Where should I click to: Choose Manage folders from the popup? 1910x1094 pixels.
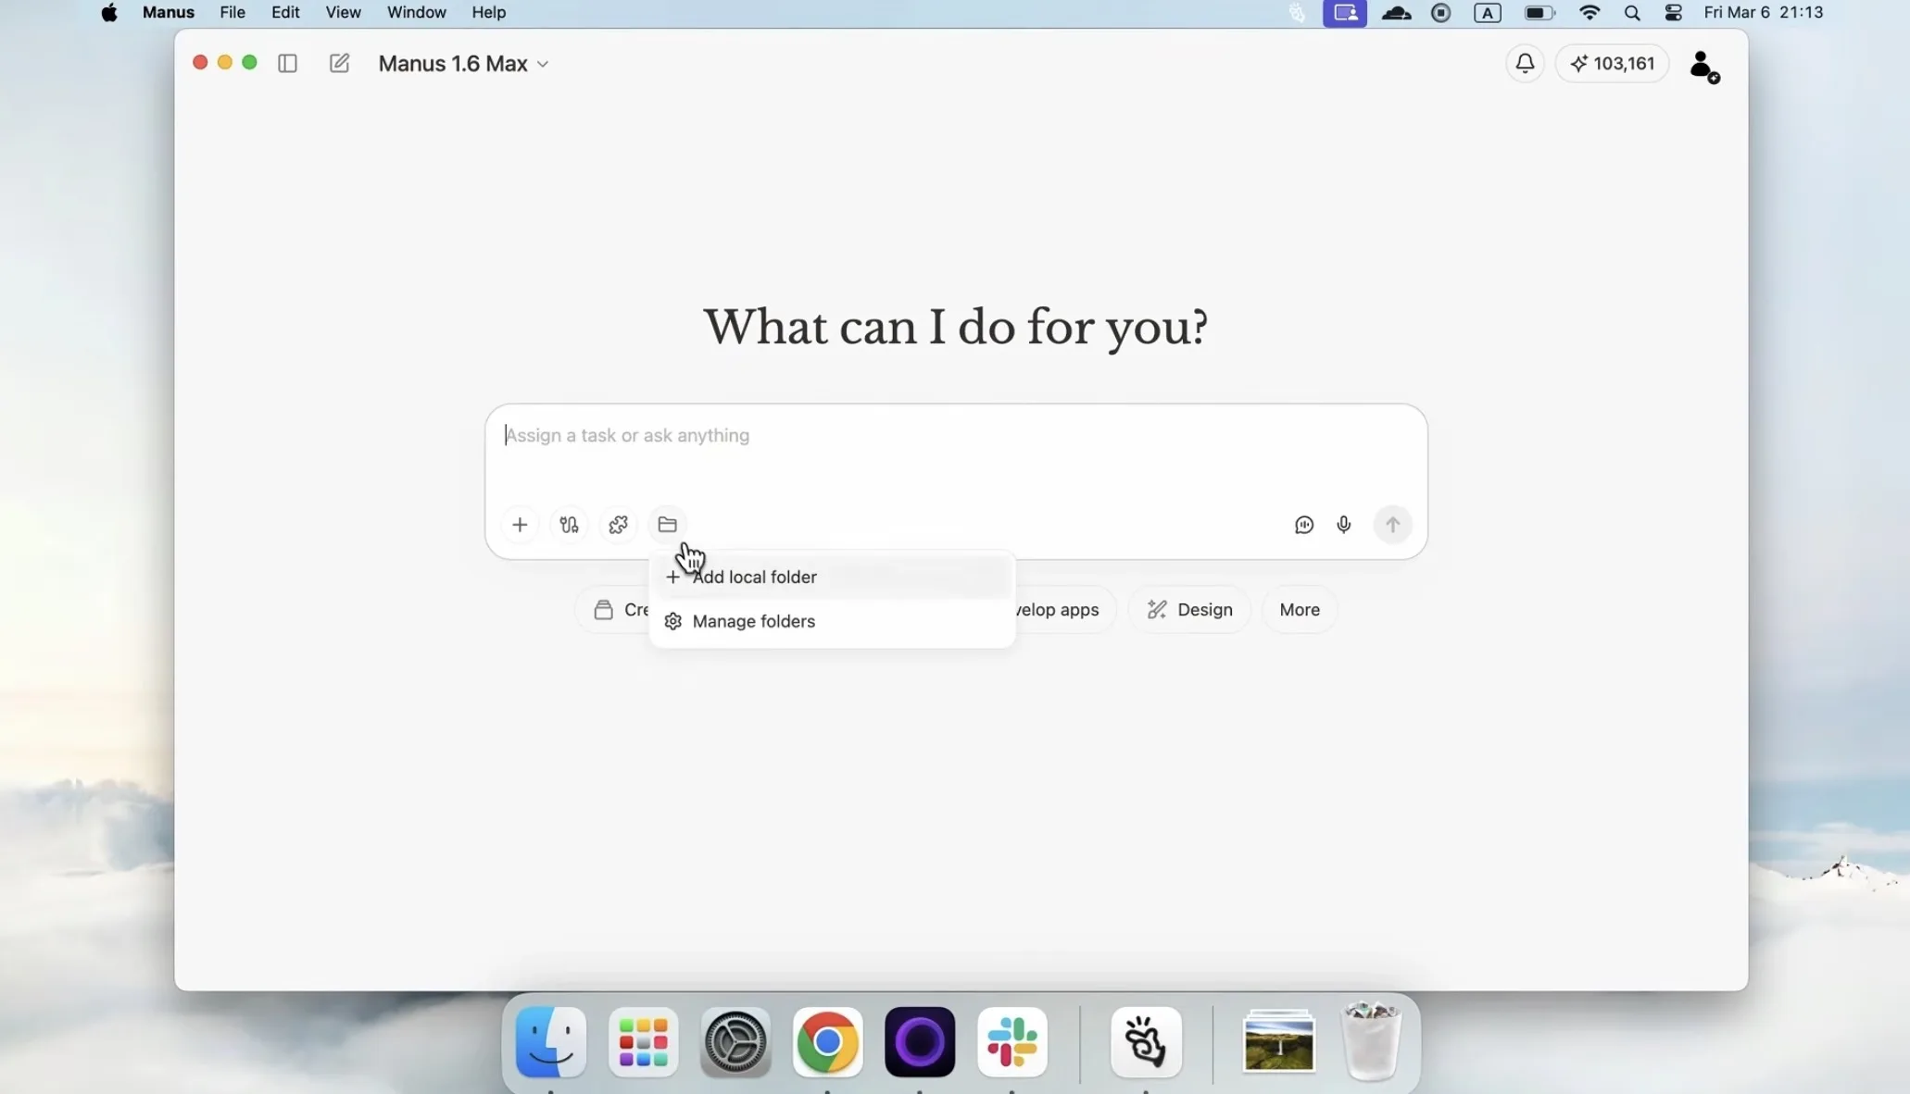753,621
